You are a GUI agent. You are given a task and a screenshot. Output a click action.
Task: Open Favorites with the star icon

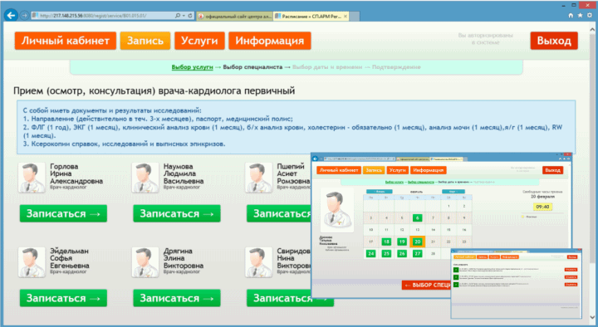(x=580, y=15)
